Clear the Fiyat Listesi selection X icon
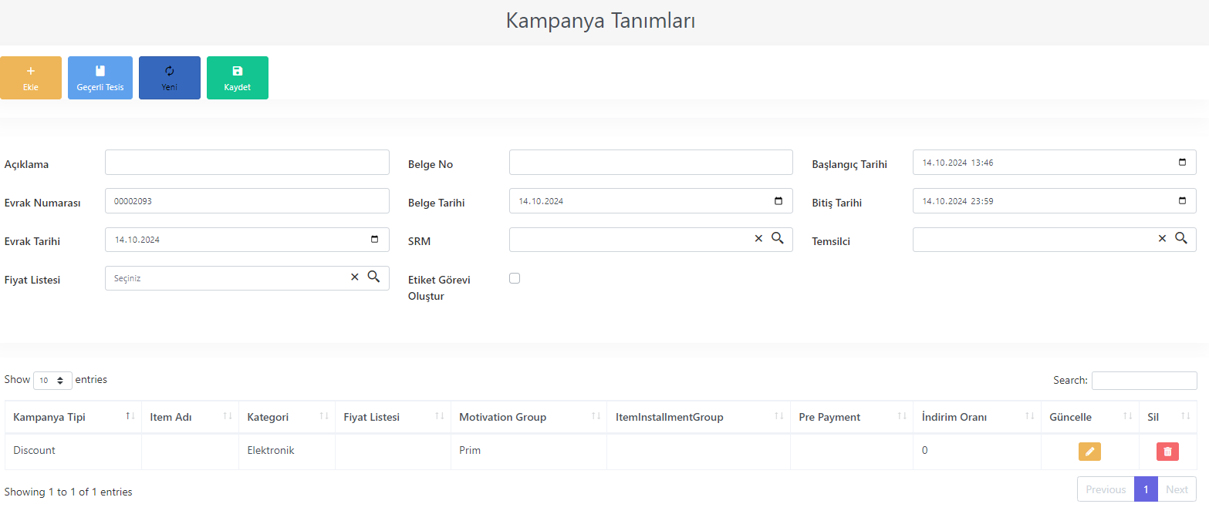The width and height of the screenshot is (1209, 514). (355, 277)
